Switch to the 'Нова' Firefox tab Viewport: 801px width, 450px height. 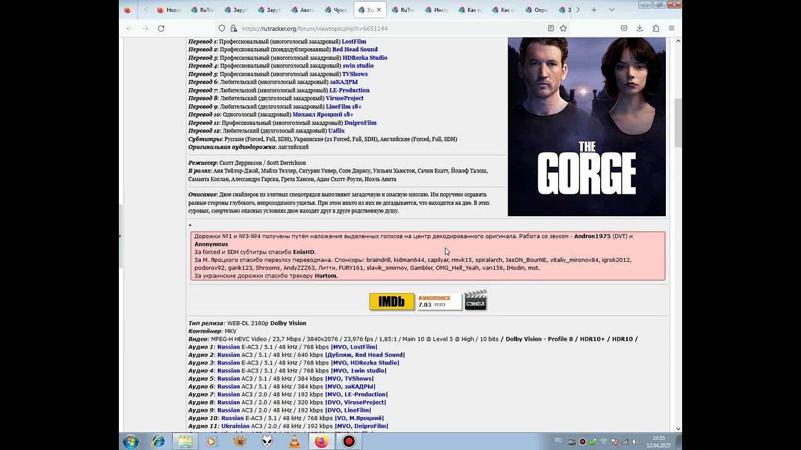169,10
